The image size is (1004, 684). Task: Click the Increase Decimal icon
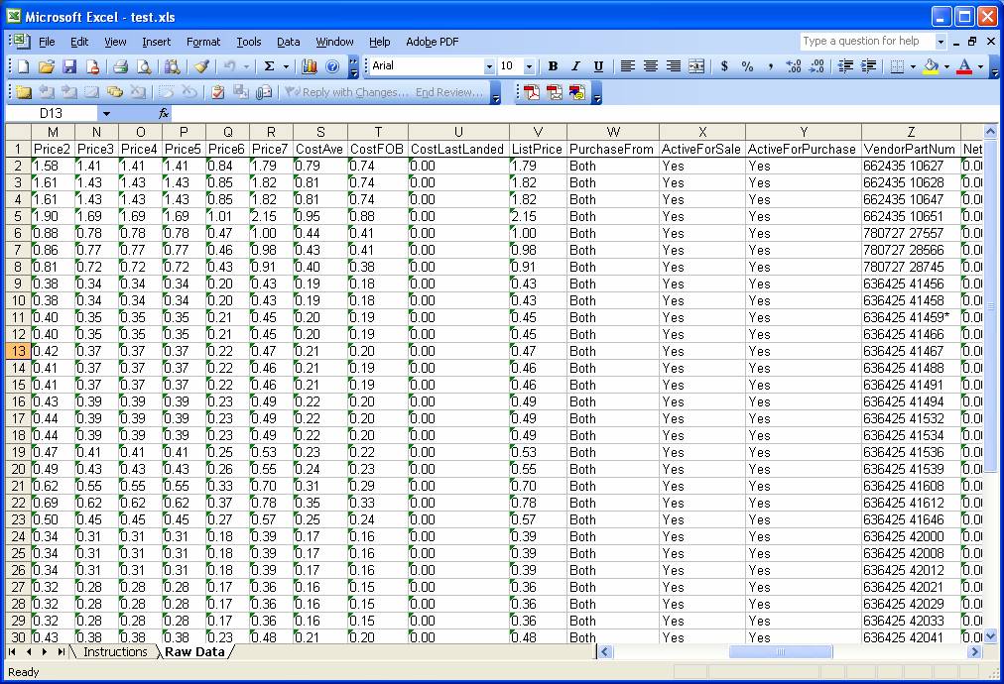[x=793, y=66]
